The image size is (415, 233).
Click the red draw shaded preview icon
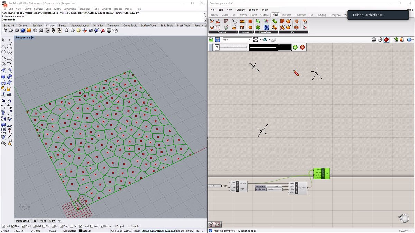[x=387, y=40]
